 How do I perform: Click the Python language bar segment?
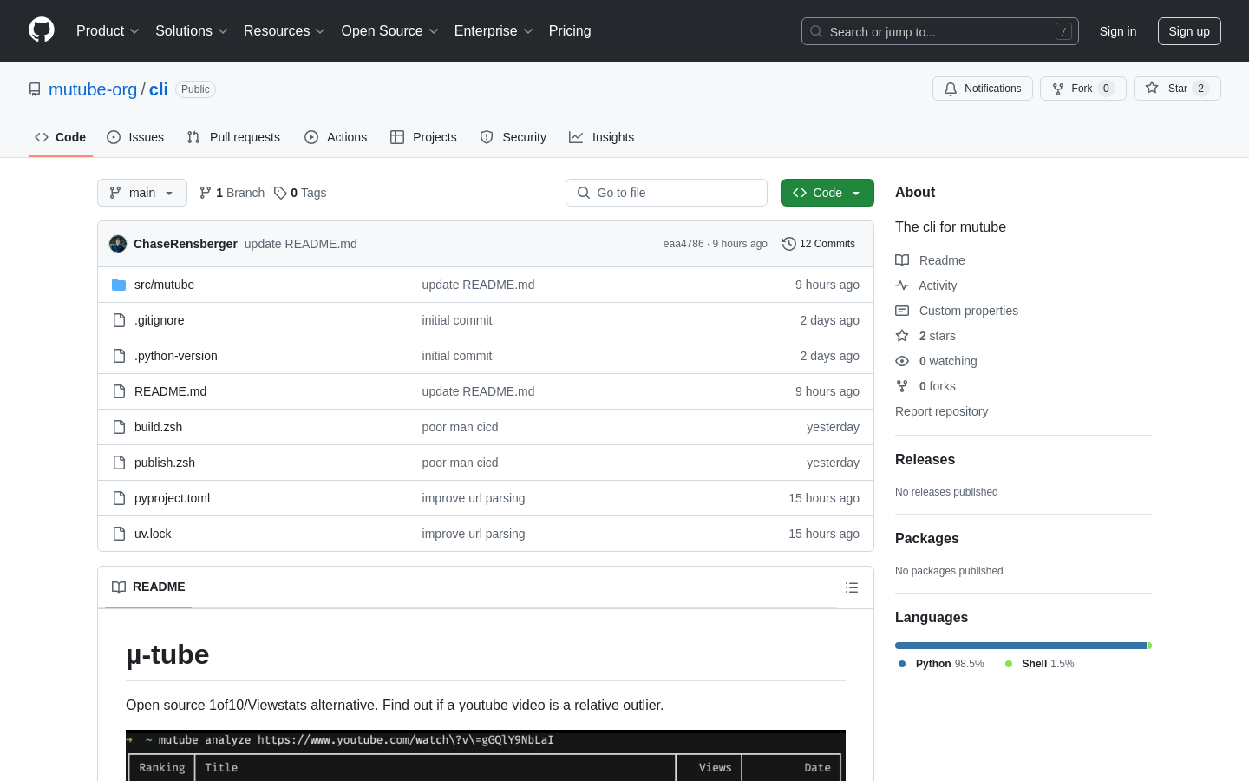(x=1021, y=646)
